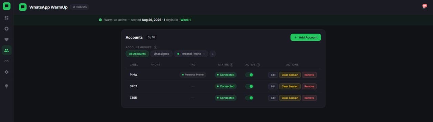Viewport: 433px width, 122px height.
Task: Open the settings gear in sidebar
Action: pyautogui.click(x=6, y=72)
